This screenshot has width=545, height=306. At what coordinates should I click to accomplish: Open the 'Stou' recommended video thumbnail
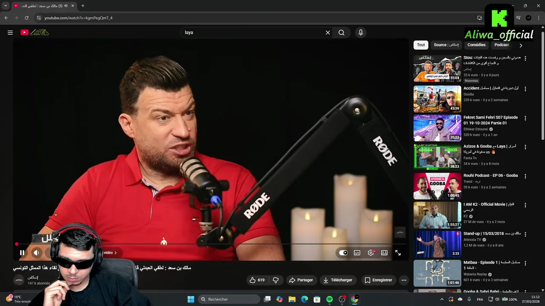437,69
